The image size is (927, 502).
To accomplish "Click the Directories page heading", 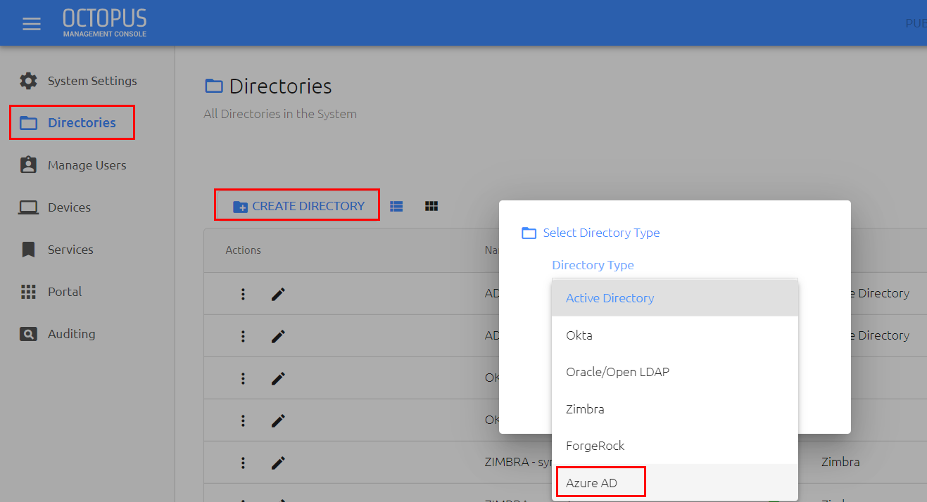I will click(x=280, y=86).
